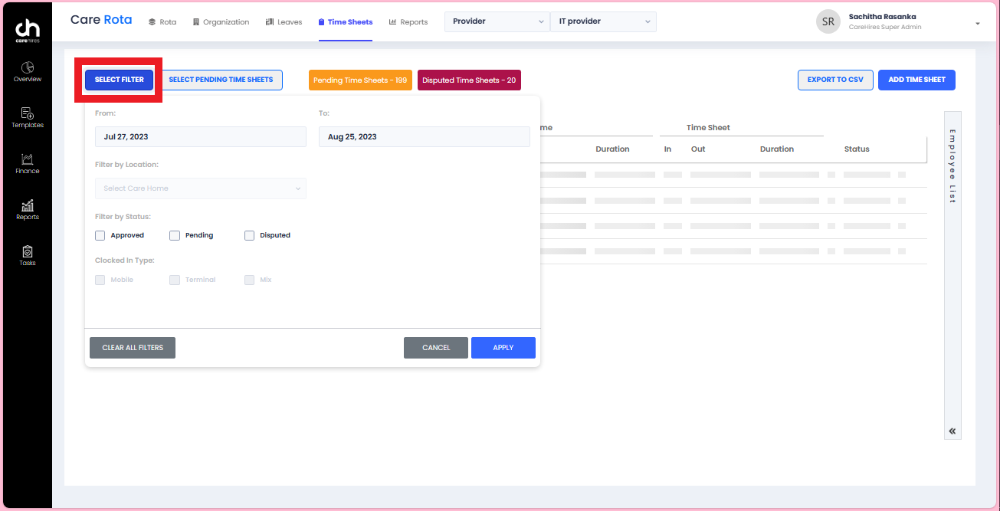Open the Select Care Home dropdown

200,188
